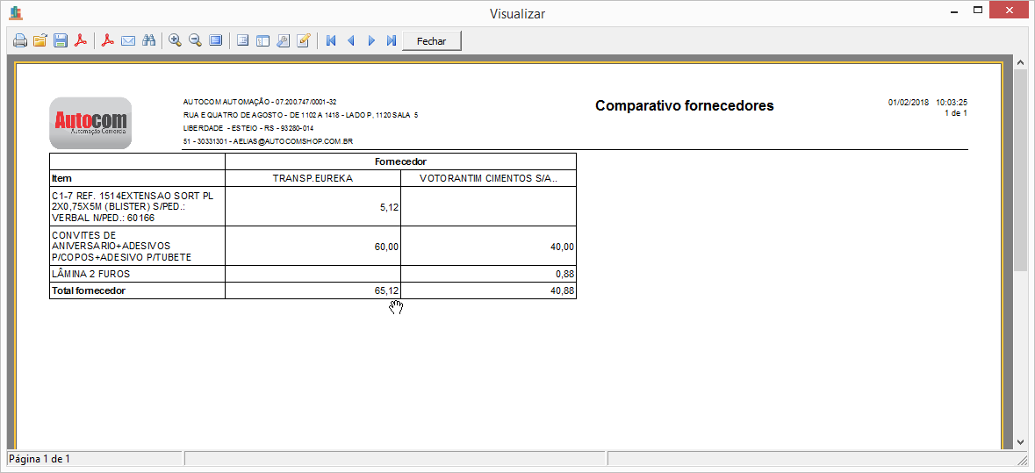1035x473 pixels.
Task: Export to PDF icon beside the save icon
Action: 81,41
